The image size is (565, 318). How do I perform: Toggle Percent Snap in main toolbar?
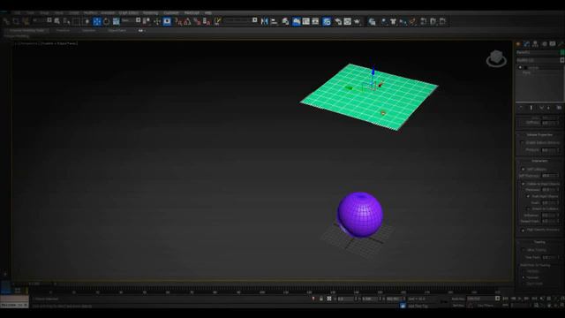pos(197,21)
